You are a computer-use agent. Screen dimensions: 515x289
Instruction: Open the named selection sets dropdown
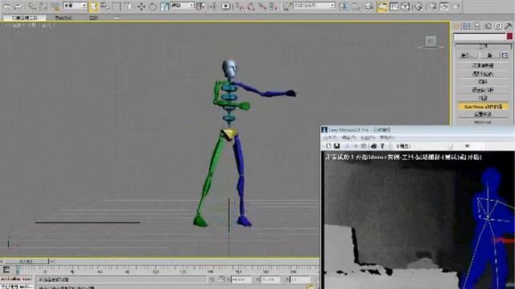pos(315,6)
